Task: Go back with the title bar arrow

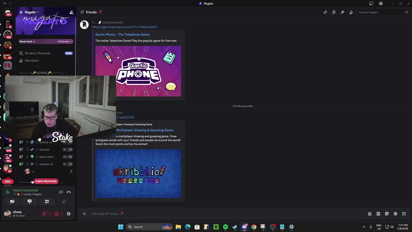Action: tap(5, 4)
